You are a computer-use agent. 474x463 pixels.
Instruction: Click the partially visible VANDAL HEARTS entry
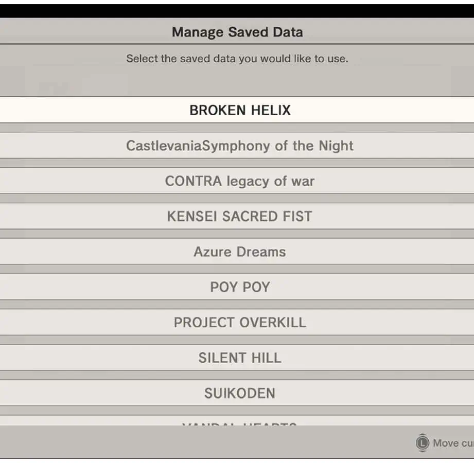[x=240, y=422]
